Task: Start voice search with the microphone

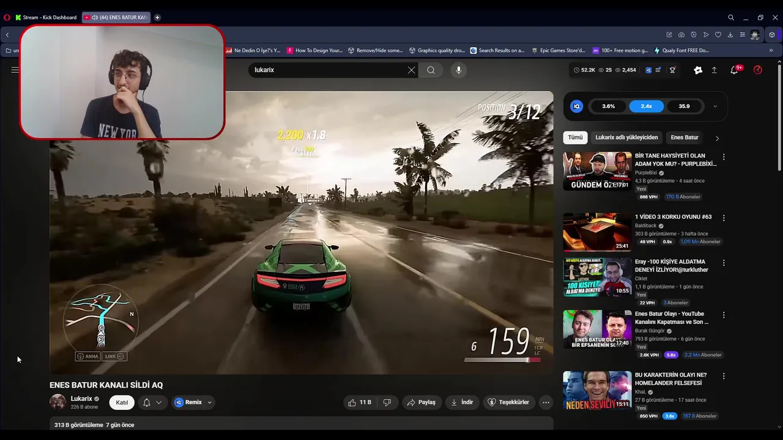Action: coord(459,70)
